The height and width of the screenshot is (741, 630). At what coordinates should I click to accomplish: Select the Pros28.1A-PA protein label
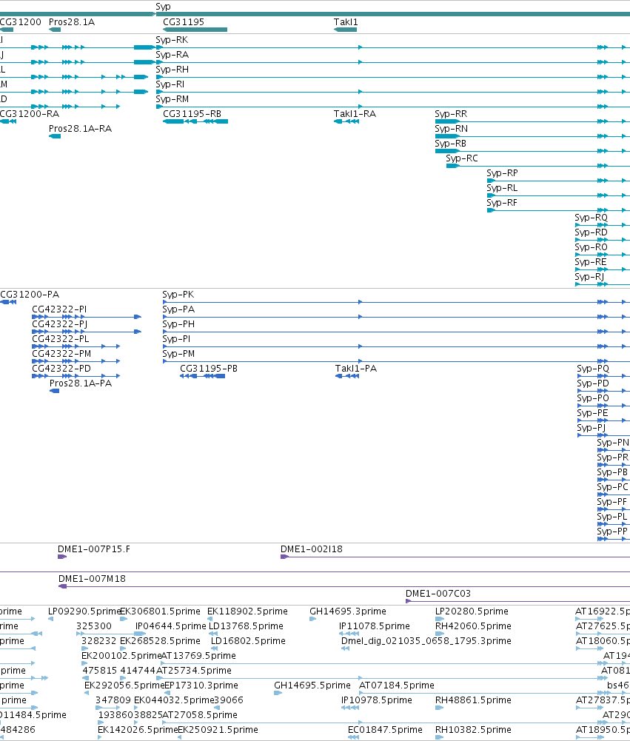pyautogui.click(x=81, y=383)
